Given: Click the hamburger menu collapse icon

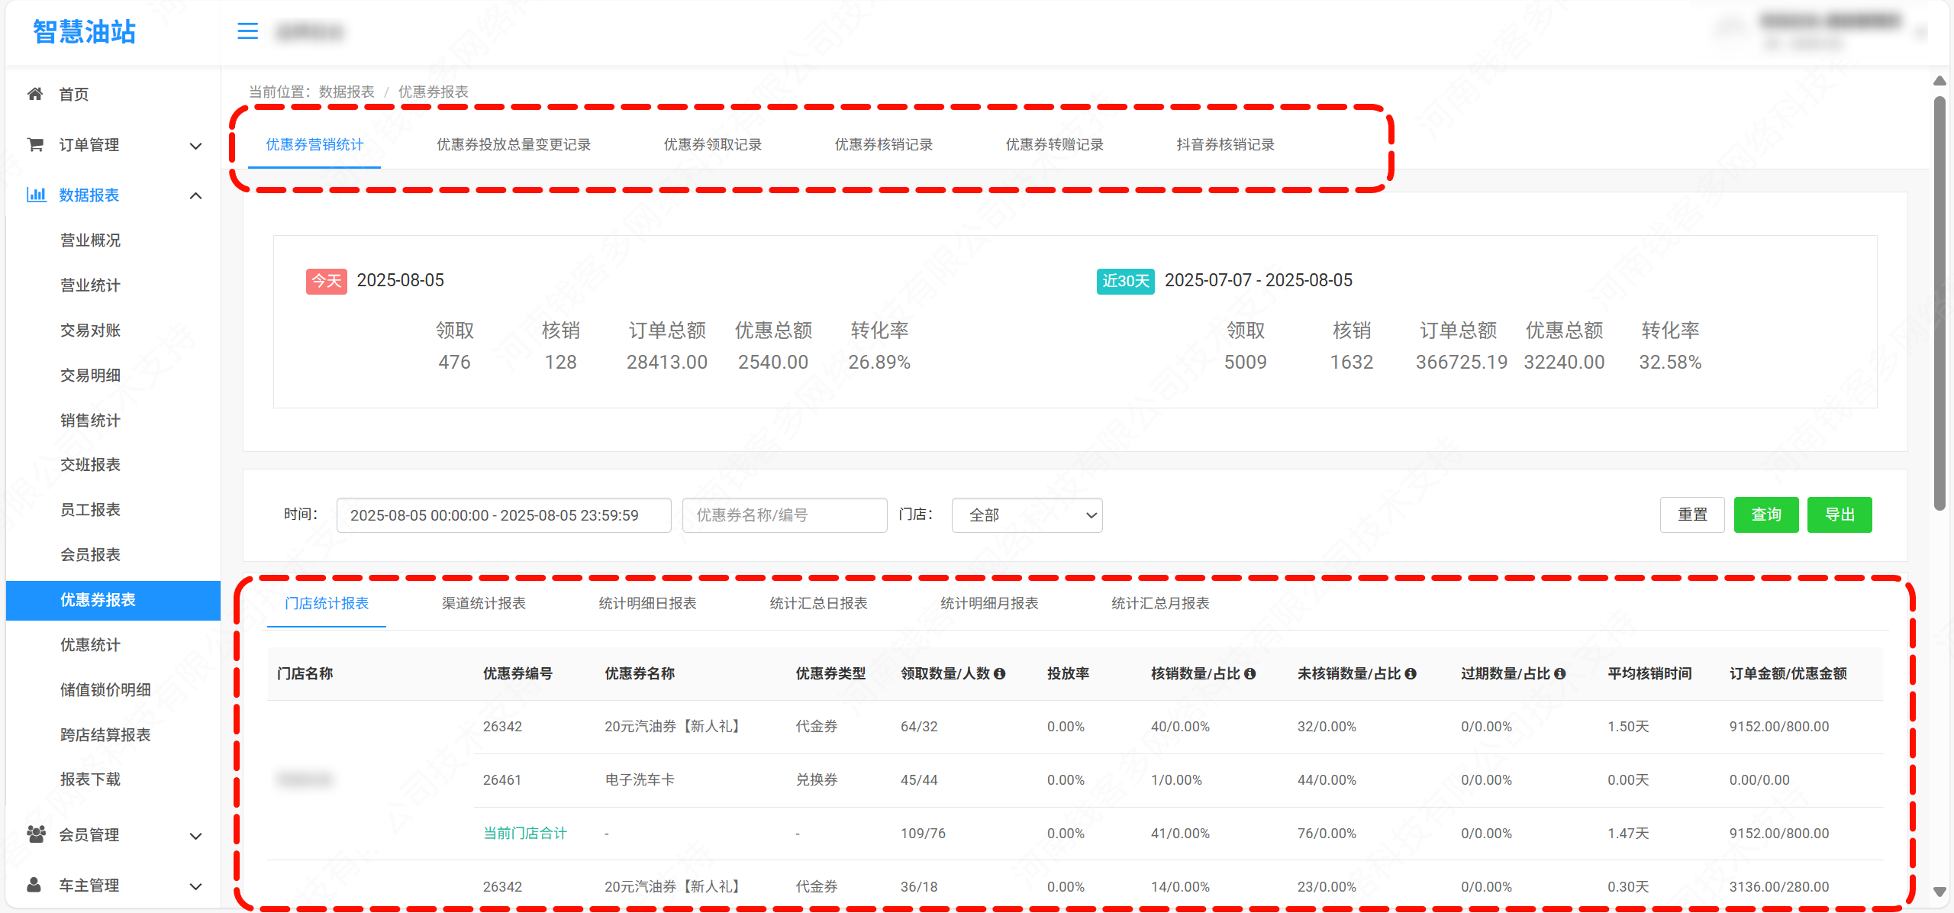Looking at the screenshot, I should pyautogui.click(x=247, y=31).
